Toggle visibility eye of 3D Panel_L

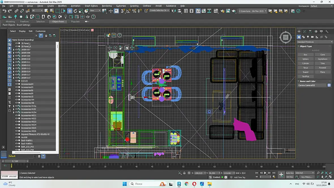click(16, 43)
